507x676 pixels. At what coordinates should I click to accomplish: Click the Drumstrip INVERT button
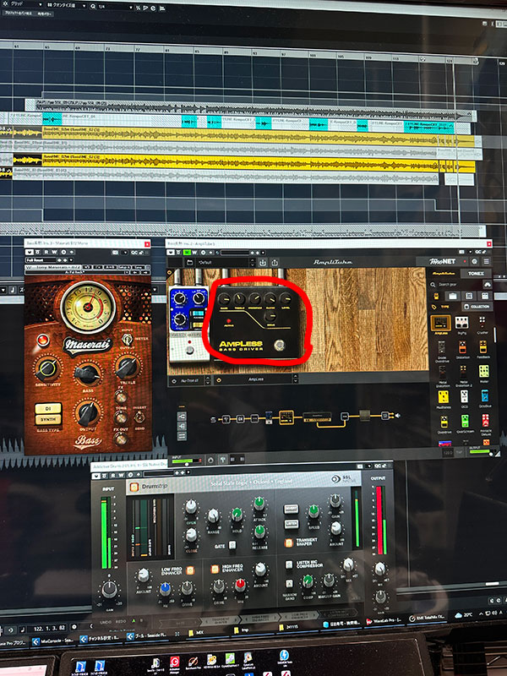coord(291,510)
